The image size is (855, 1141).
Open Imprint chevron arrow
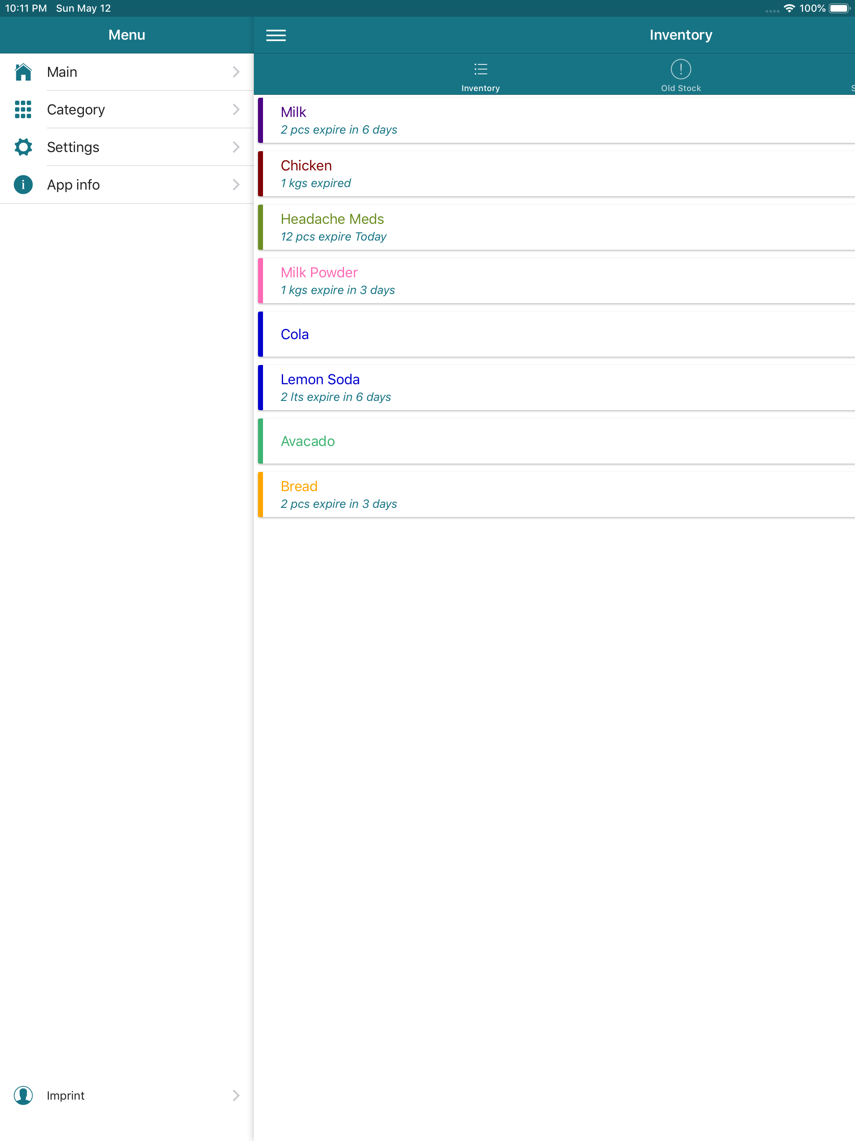pyautogui.click(x=235, y=1095)
